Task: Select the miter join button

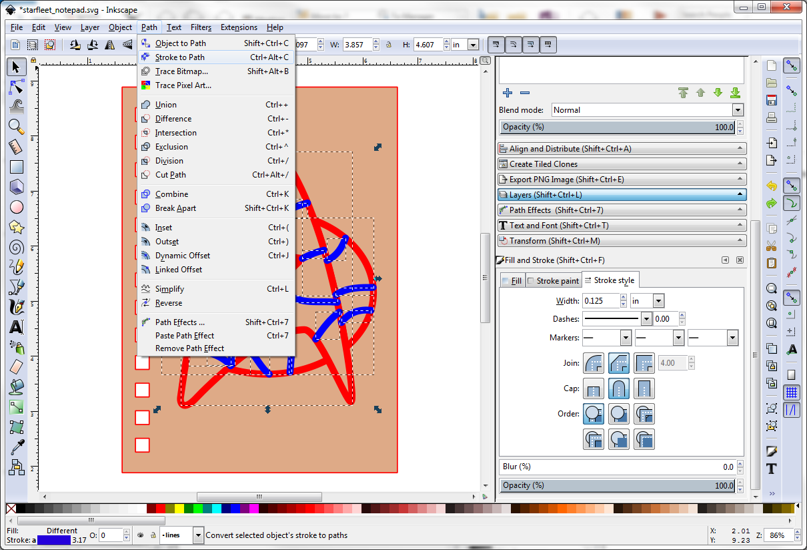Action: point(644,363)
